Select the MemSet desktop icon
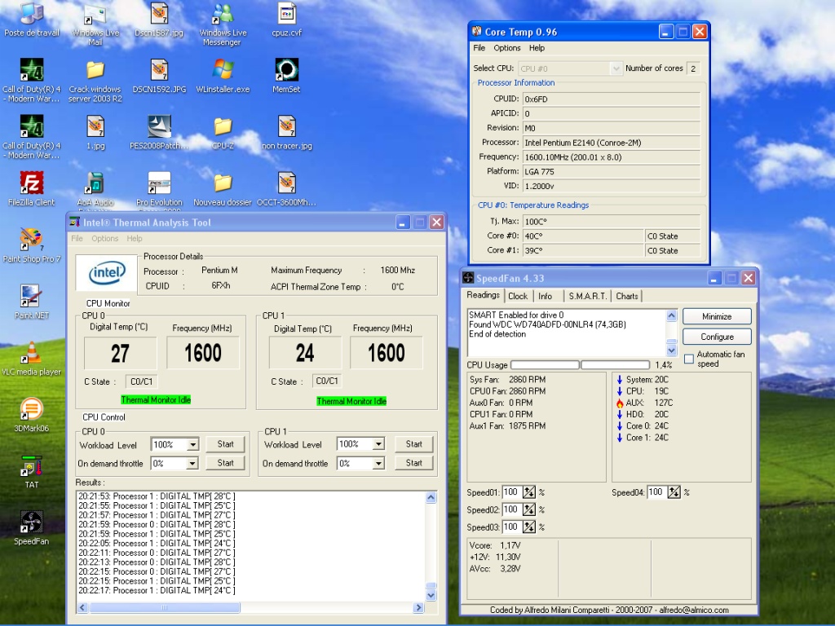Viewport: 835px width, 626px height. pos(286,76)
